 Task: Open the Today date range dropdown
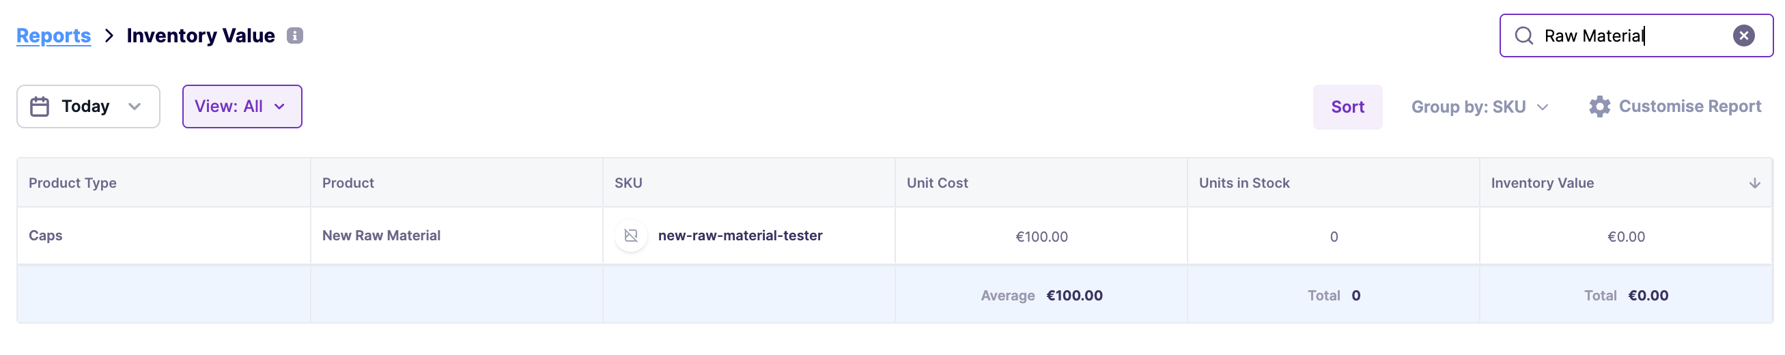88,106
